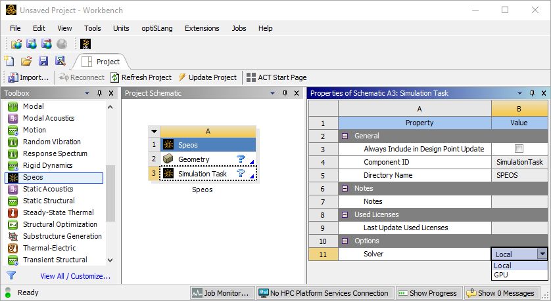Select Thermal-Electric analysis system in the Toolbox

(49, 248)
